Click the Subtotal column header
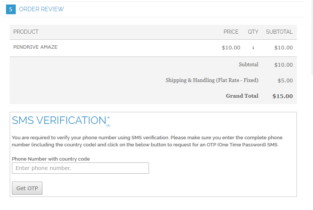 tap(279, 32)
